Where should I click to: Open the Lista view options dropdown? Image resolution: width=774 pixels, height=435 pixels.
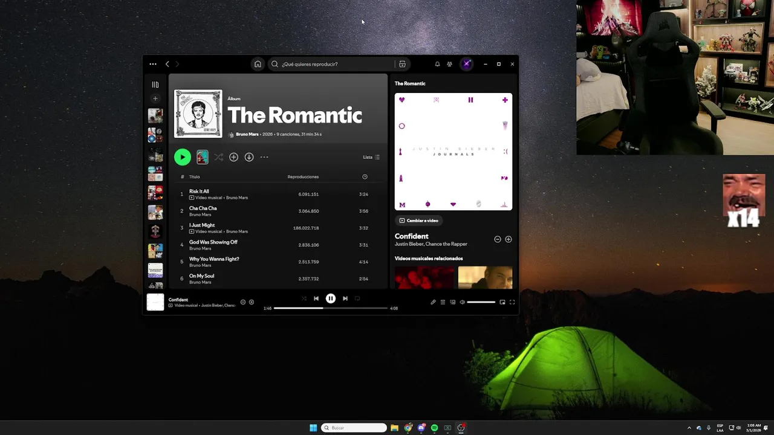tap(371, 157)
